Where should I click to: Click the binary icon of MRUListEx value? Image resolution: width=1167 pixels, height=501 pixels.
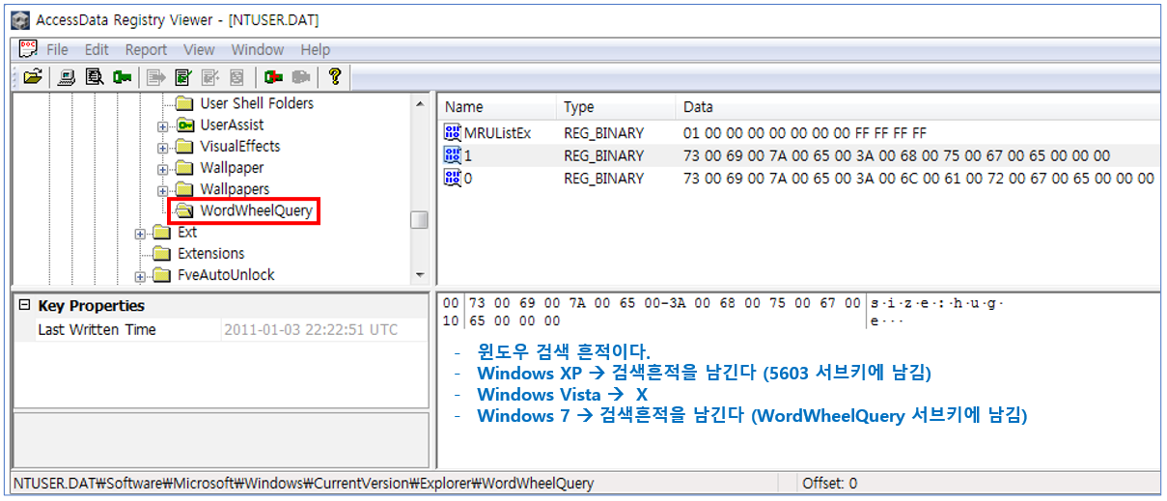tap(452, 132)
